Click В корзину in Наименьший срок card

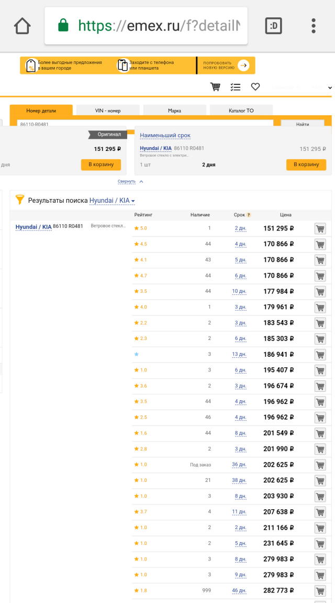click(306, 165)
